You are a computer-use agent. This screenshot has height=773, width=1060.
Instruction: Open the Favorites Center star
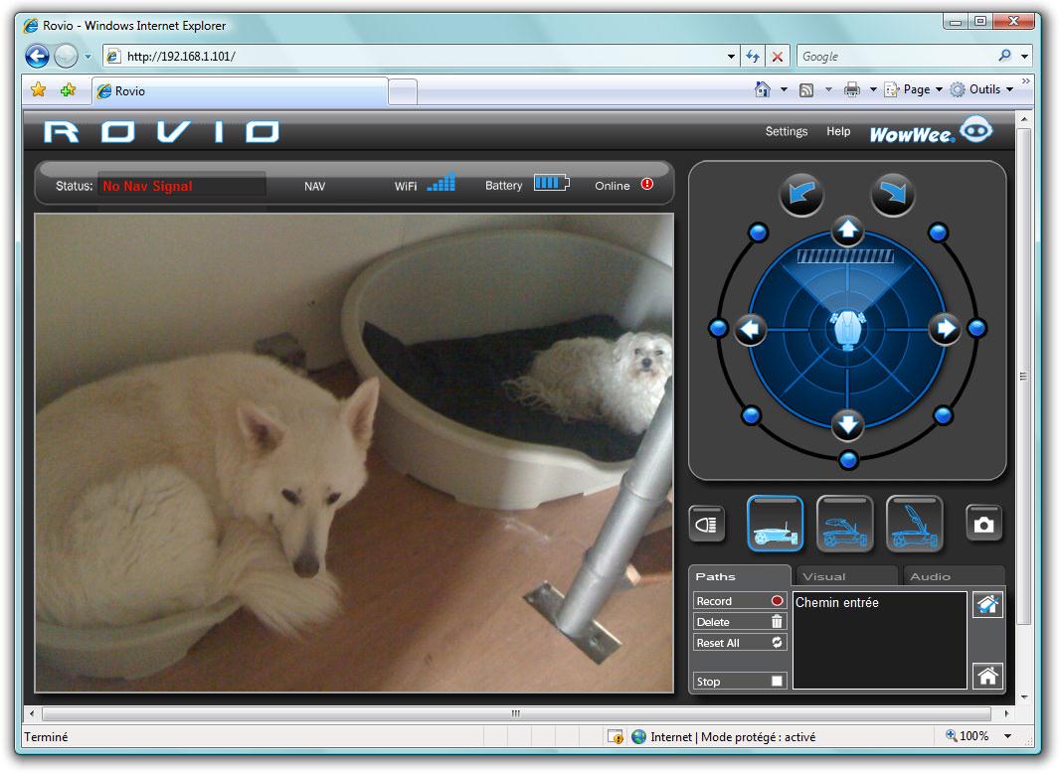pyautogui.click(x=39, y=89)
